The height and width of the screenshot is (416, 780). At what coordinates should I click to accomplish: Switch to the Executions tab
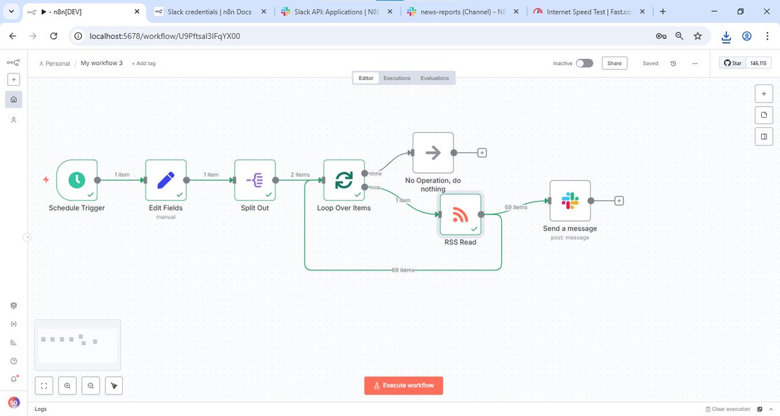(397, 78)
